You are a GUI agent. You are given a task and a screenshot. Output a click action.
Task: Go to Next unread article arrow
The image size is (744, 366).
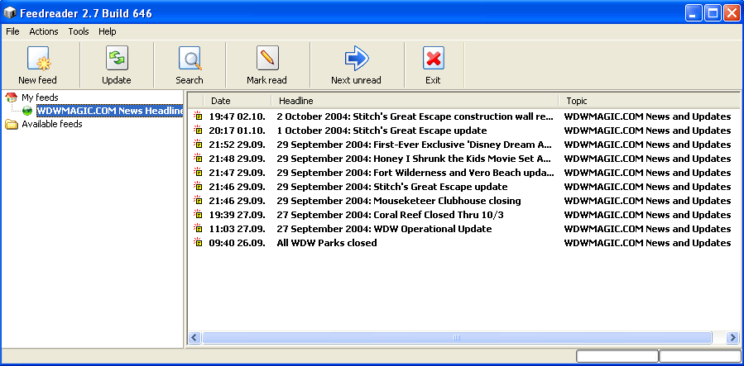(356, 59)
